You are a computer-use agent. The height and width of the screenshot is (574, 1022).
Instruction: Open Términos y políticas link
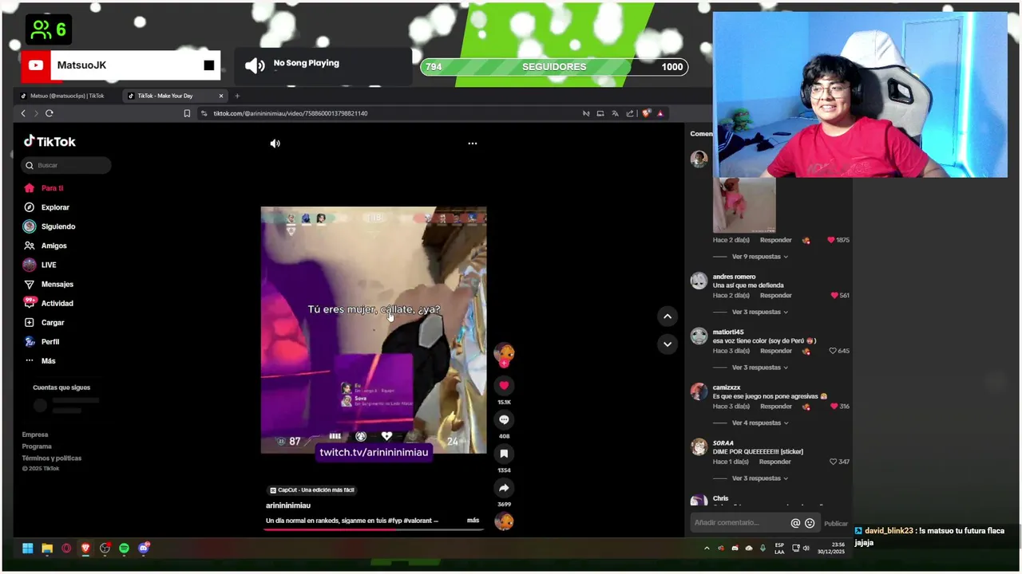pyautogui.click(x=52, y=458)
